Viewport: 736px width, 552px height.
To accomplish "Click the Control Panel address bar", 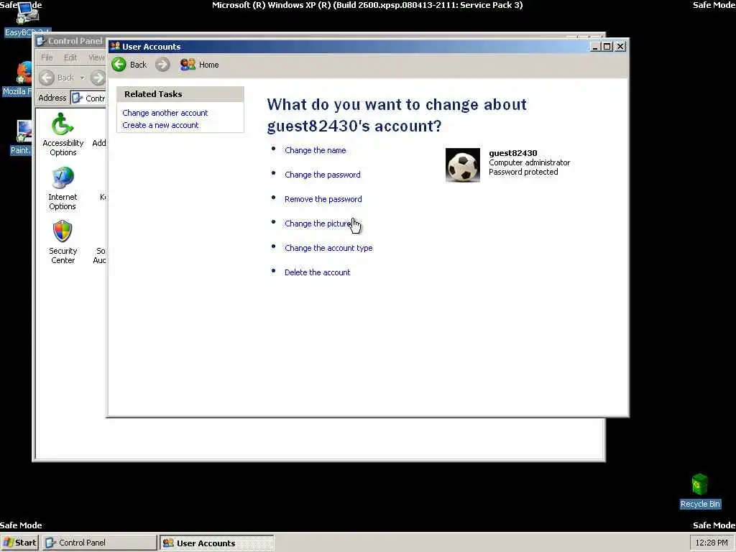I will click(x=88, y=98).
